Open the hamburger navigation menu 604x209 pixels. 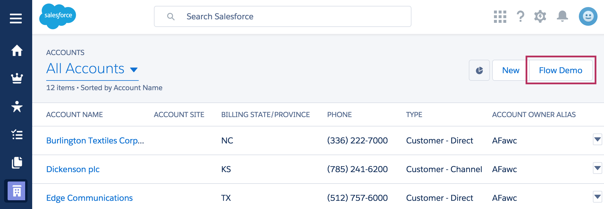(x=16, y=18)
